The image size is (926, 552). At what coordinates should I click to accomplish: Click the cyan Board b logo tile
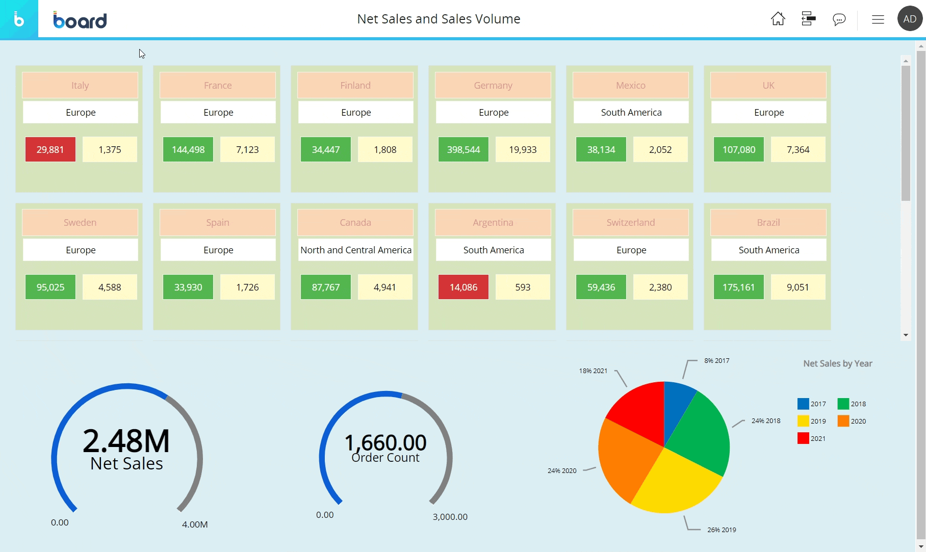19,19
